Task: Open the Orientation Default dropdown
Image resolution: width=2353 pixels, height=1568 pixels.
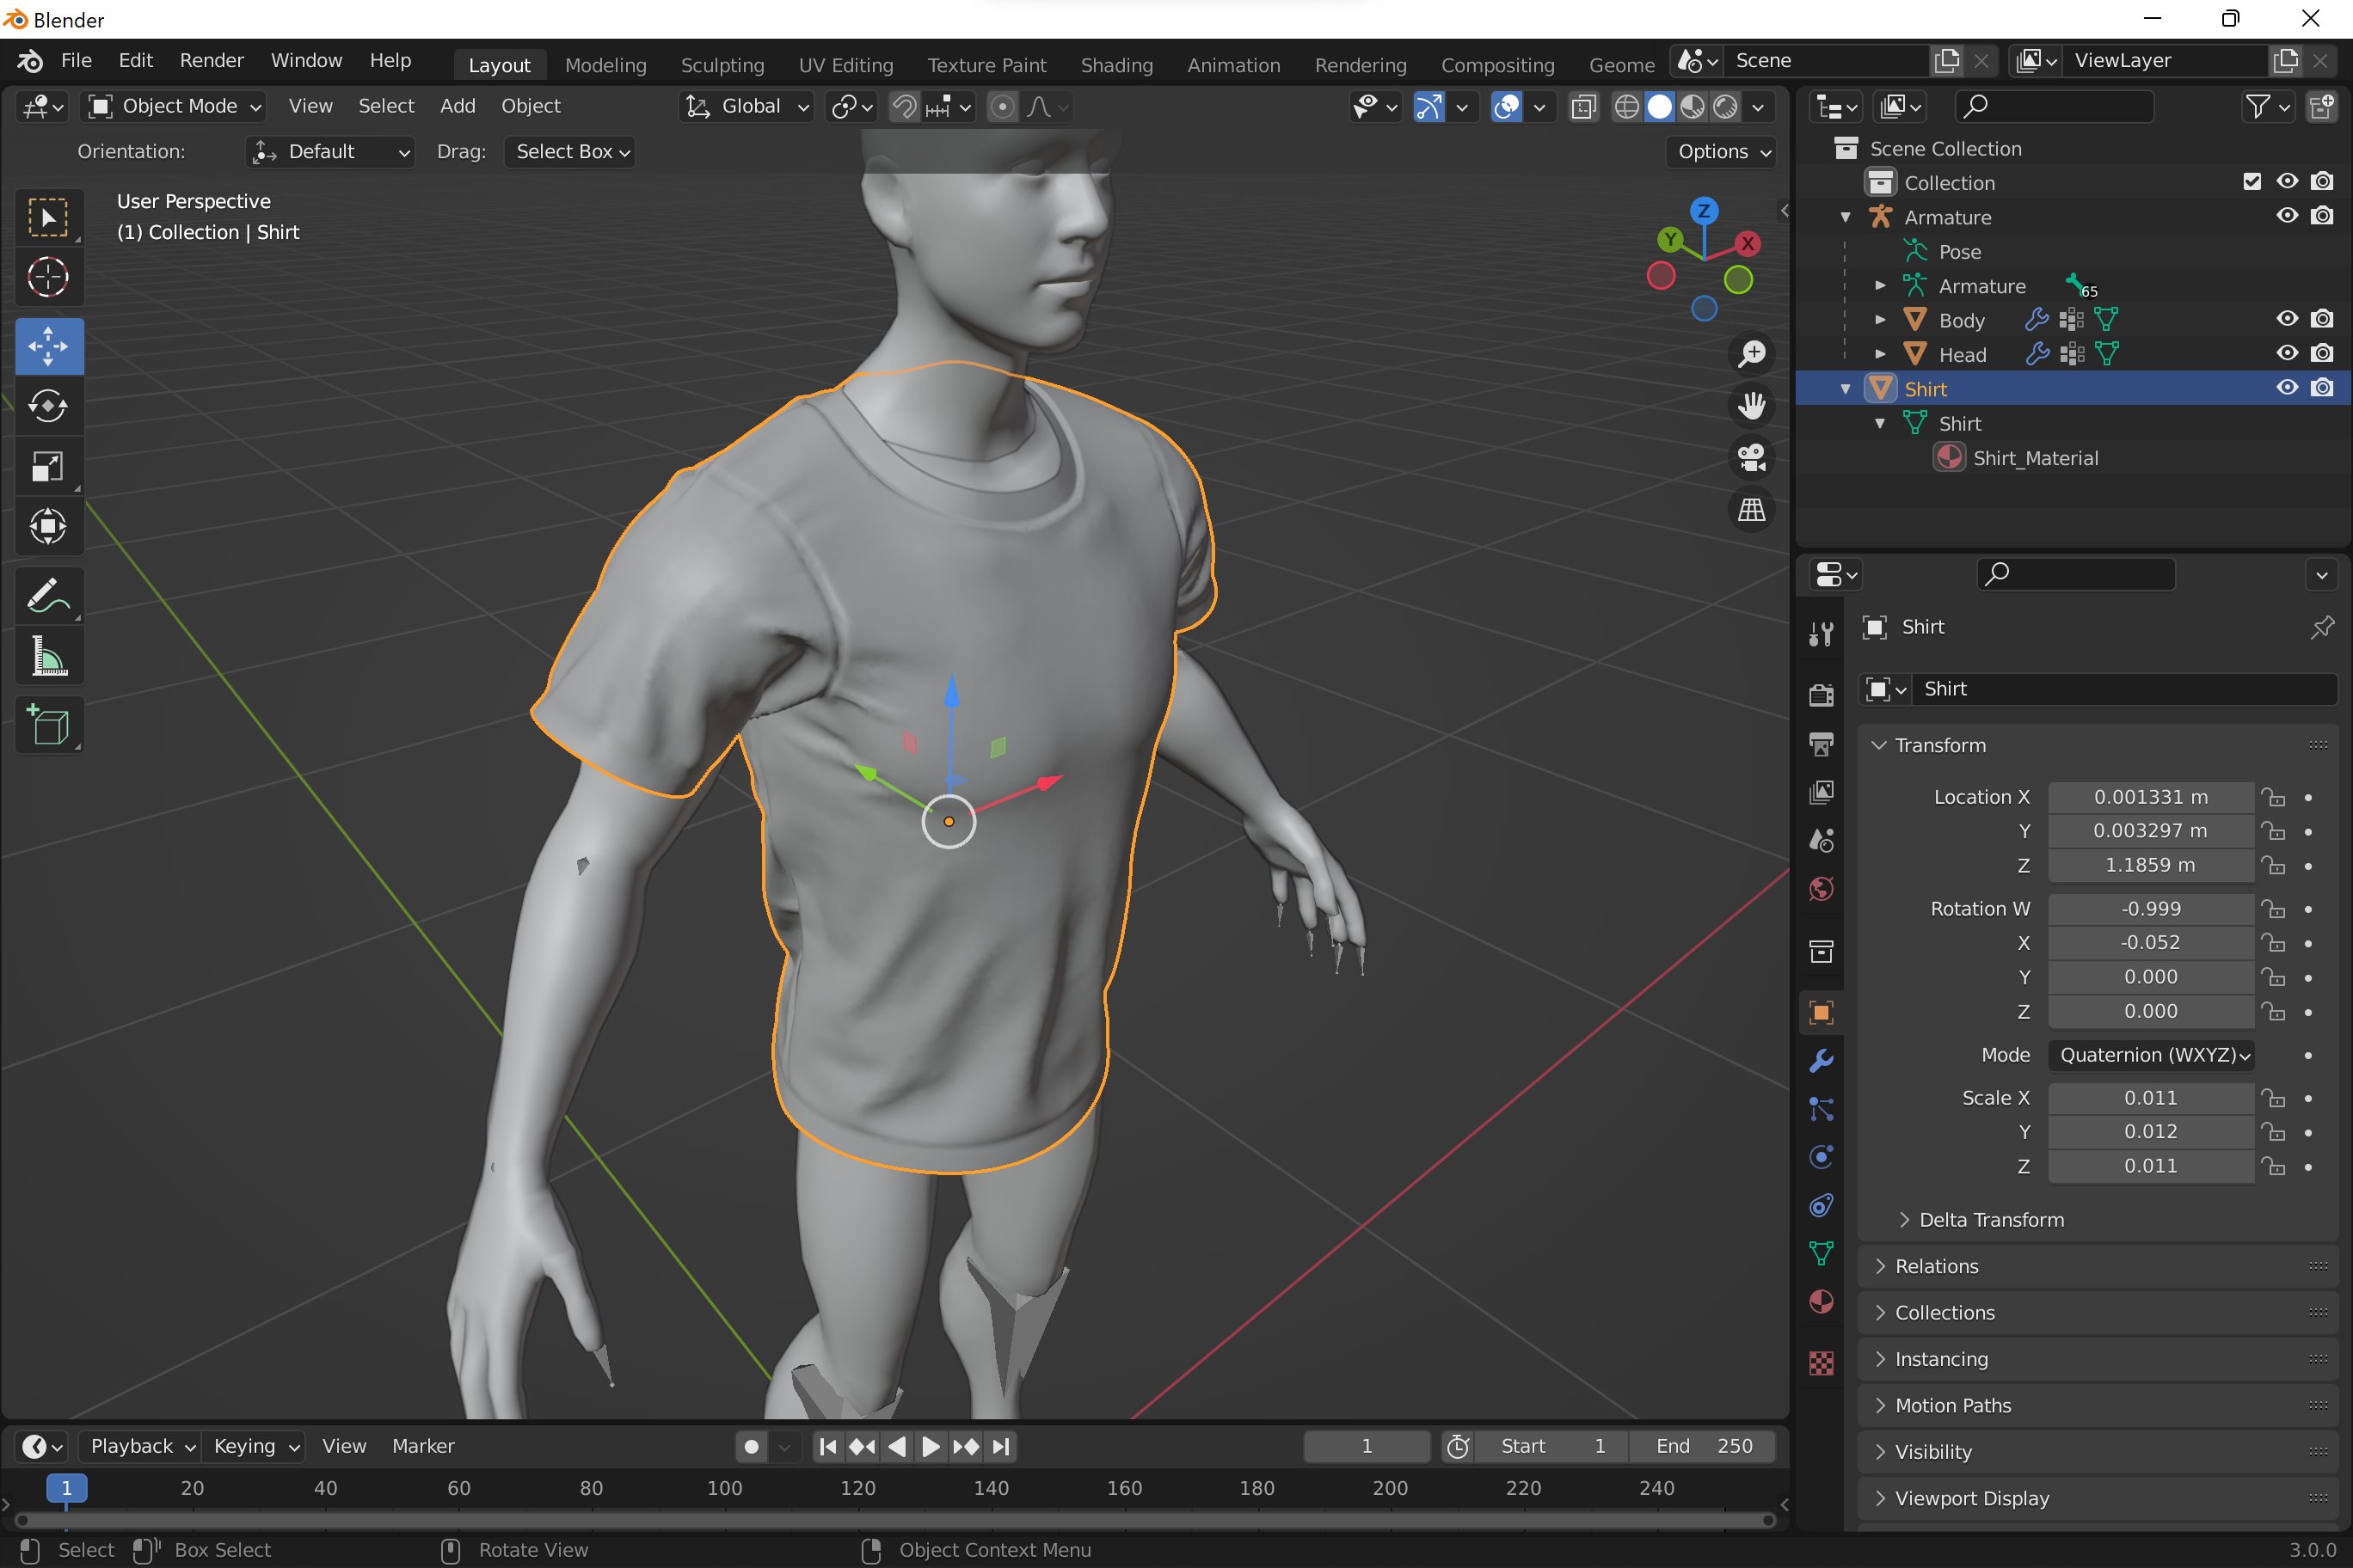Action: point(330,152)
